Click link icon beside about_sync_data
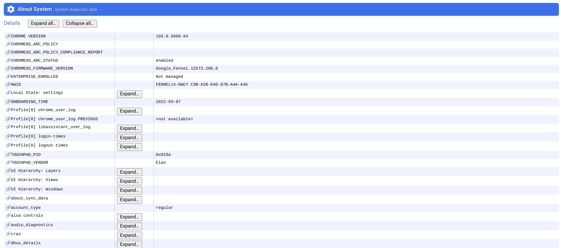 coord(8,198)
